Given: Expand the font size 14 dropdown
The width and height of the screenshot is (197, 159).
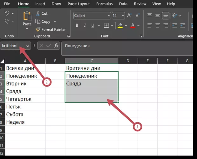Looking at the screenshot, I should coord(123,16).
